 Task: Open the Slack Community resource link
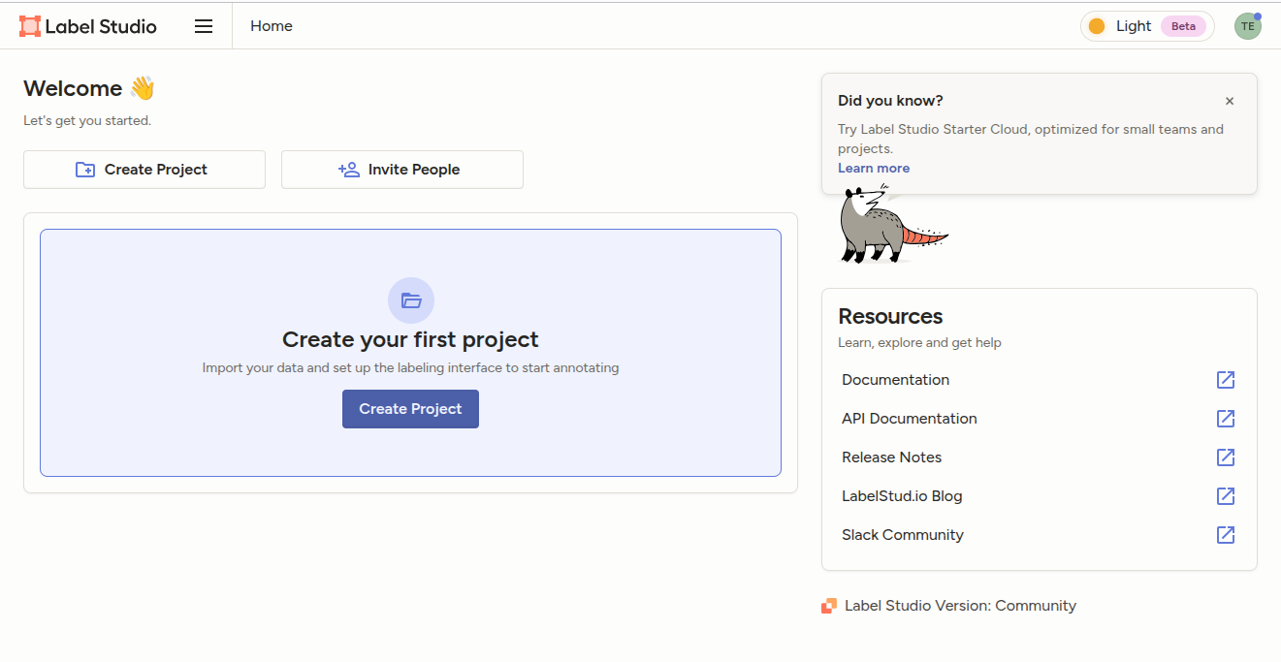pos(902,535)
